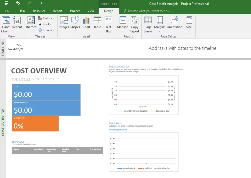Expand the Fonts dropdown
Viewport: 251px width, 178px height.
[46, 24]
